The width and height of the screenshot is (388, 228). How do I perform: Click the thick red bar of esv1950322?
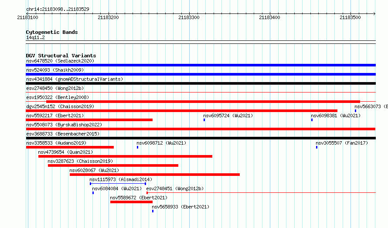pyautogui.click(x=203, y=102)
